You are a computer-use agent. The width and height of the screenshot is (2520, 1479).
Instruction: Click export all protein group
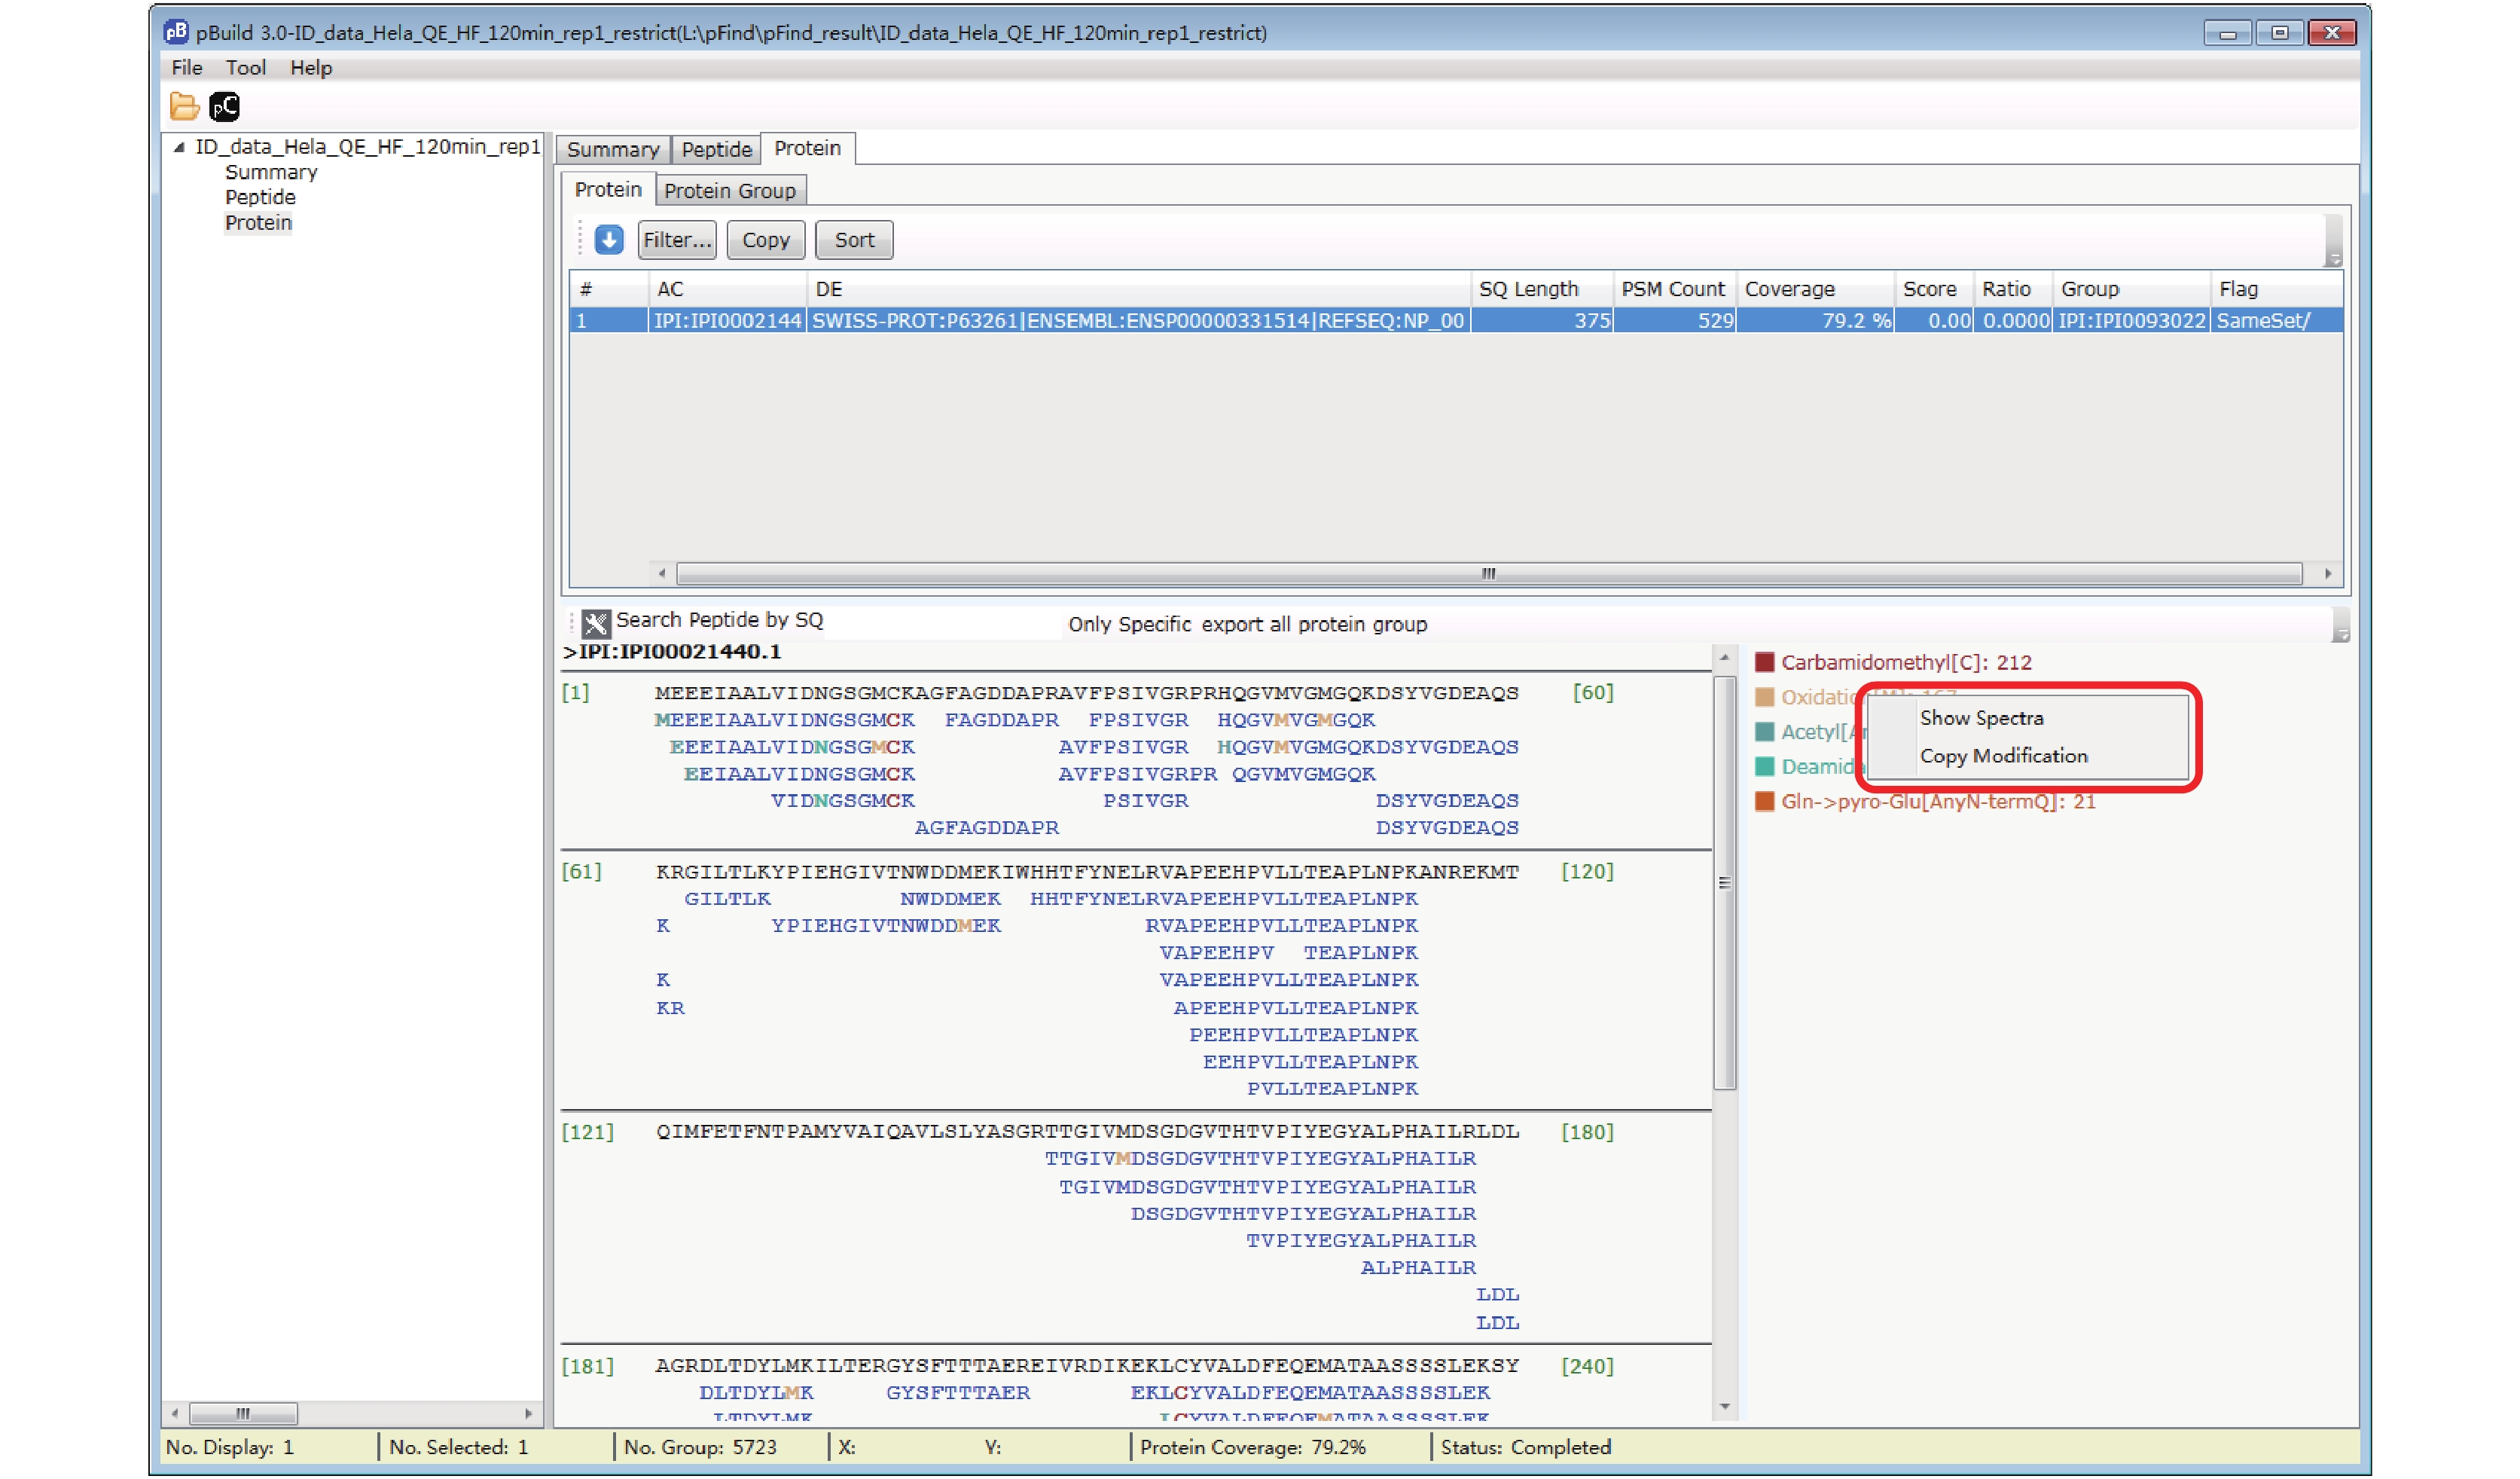[x=1314, y=625]
